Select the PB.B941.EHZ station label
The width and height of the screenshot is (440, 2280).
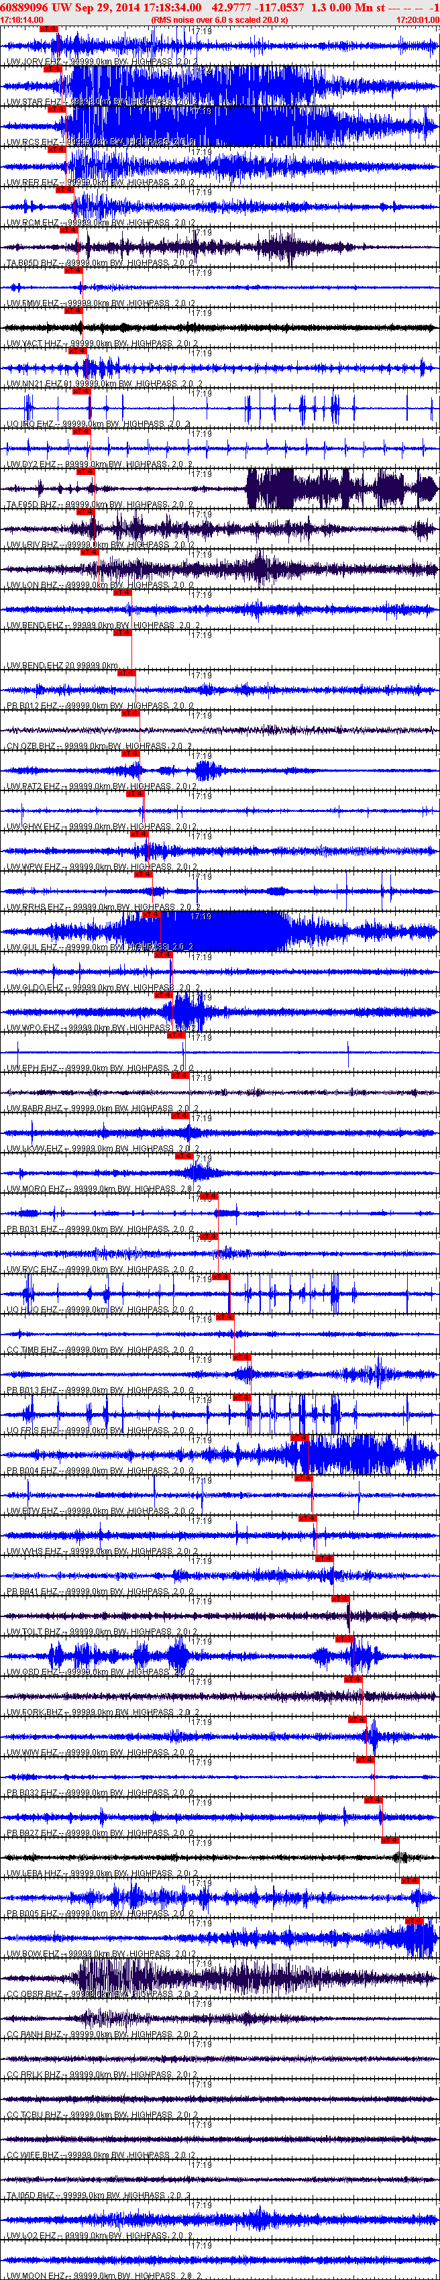(100, 1592)
